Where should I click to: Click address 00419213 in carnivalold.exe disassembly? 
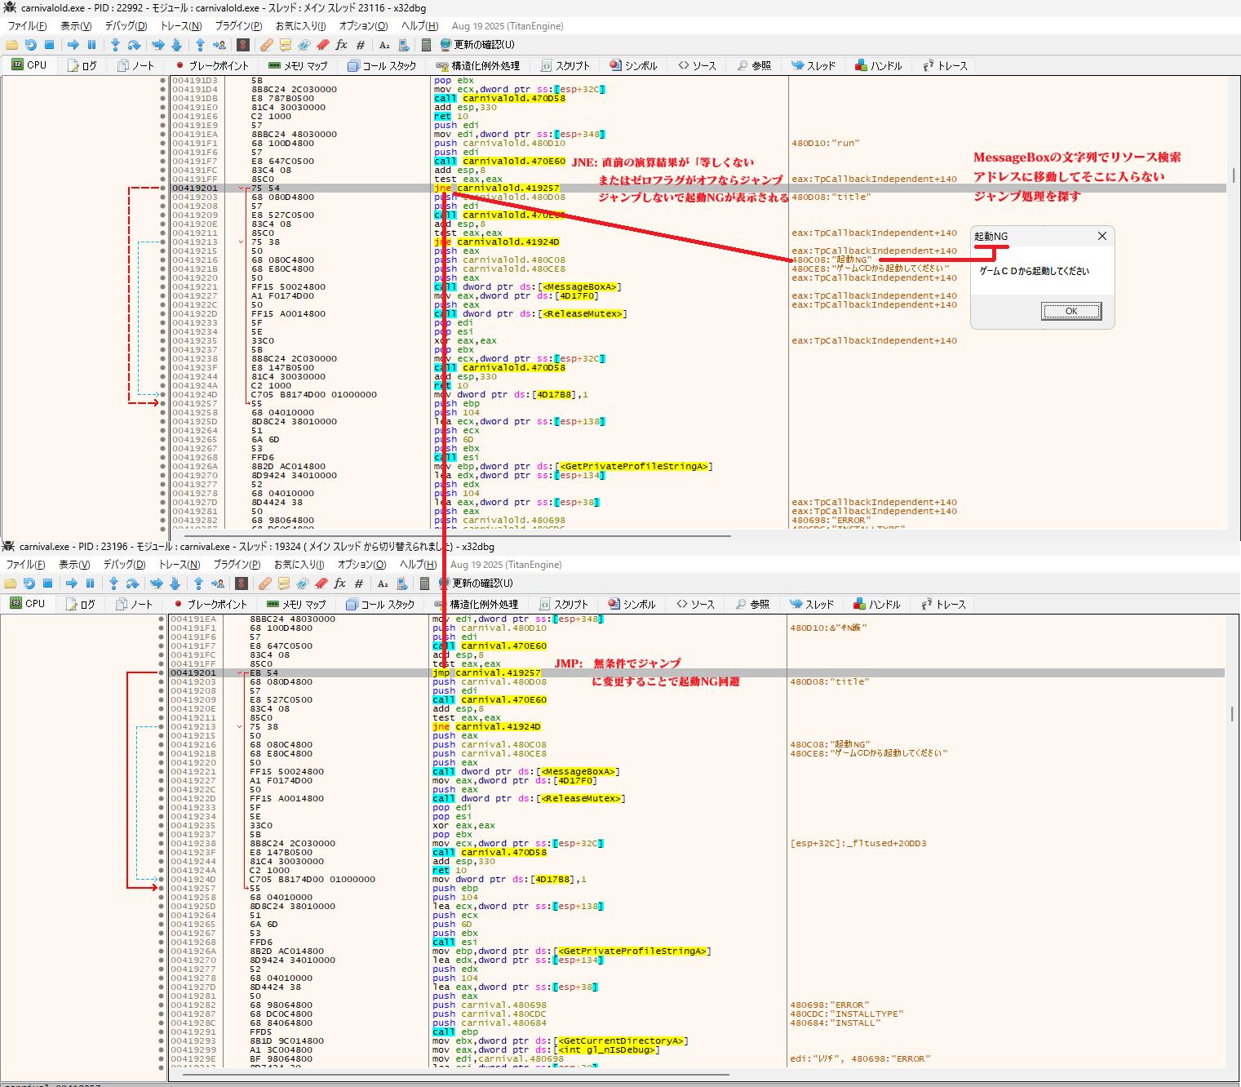[x=195, y=242]
